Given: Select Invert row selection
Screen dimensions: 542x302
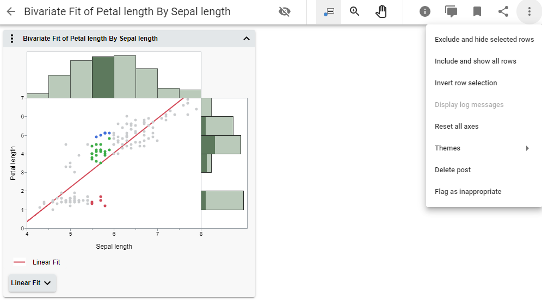Looking at the screenshot, I should (466, 83).
